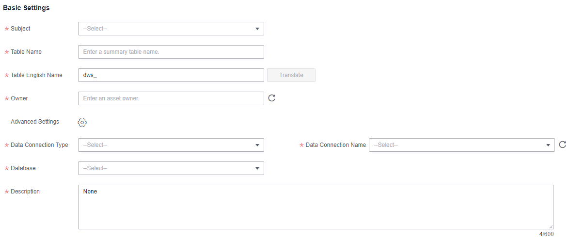This screenshot has width=570, height=240.
Task: Click the Database dropdown arrow
Action: click(257, 168)
